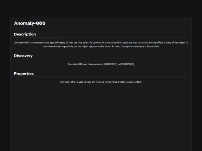
Task: Click the sentence 'is able to heal any injuries'
Action: coord(101,82)
